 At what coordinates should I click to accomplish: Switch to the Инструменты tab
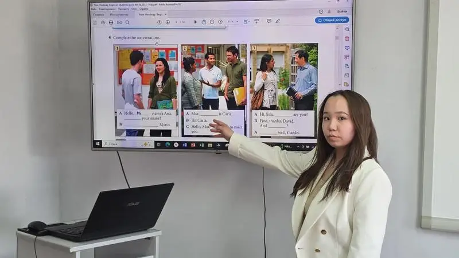[119, 14]
